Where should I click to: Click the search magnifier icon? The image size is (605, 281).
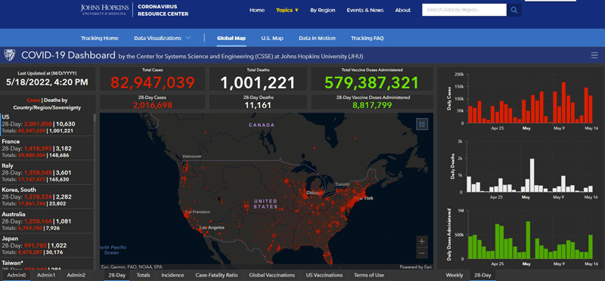click(514, 10)
